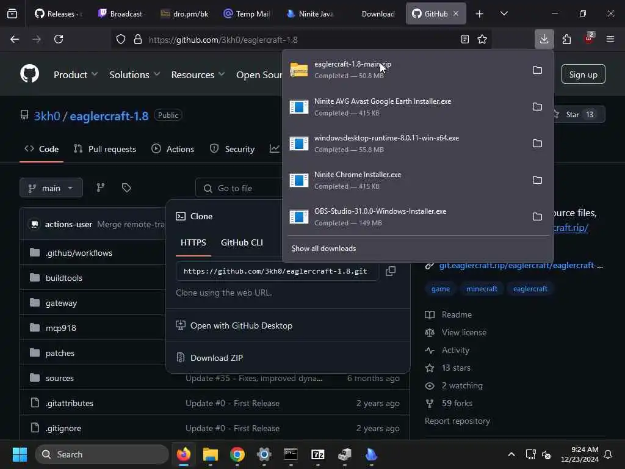
Task: Switch to the Releases tab
Action: [58, 14]
